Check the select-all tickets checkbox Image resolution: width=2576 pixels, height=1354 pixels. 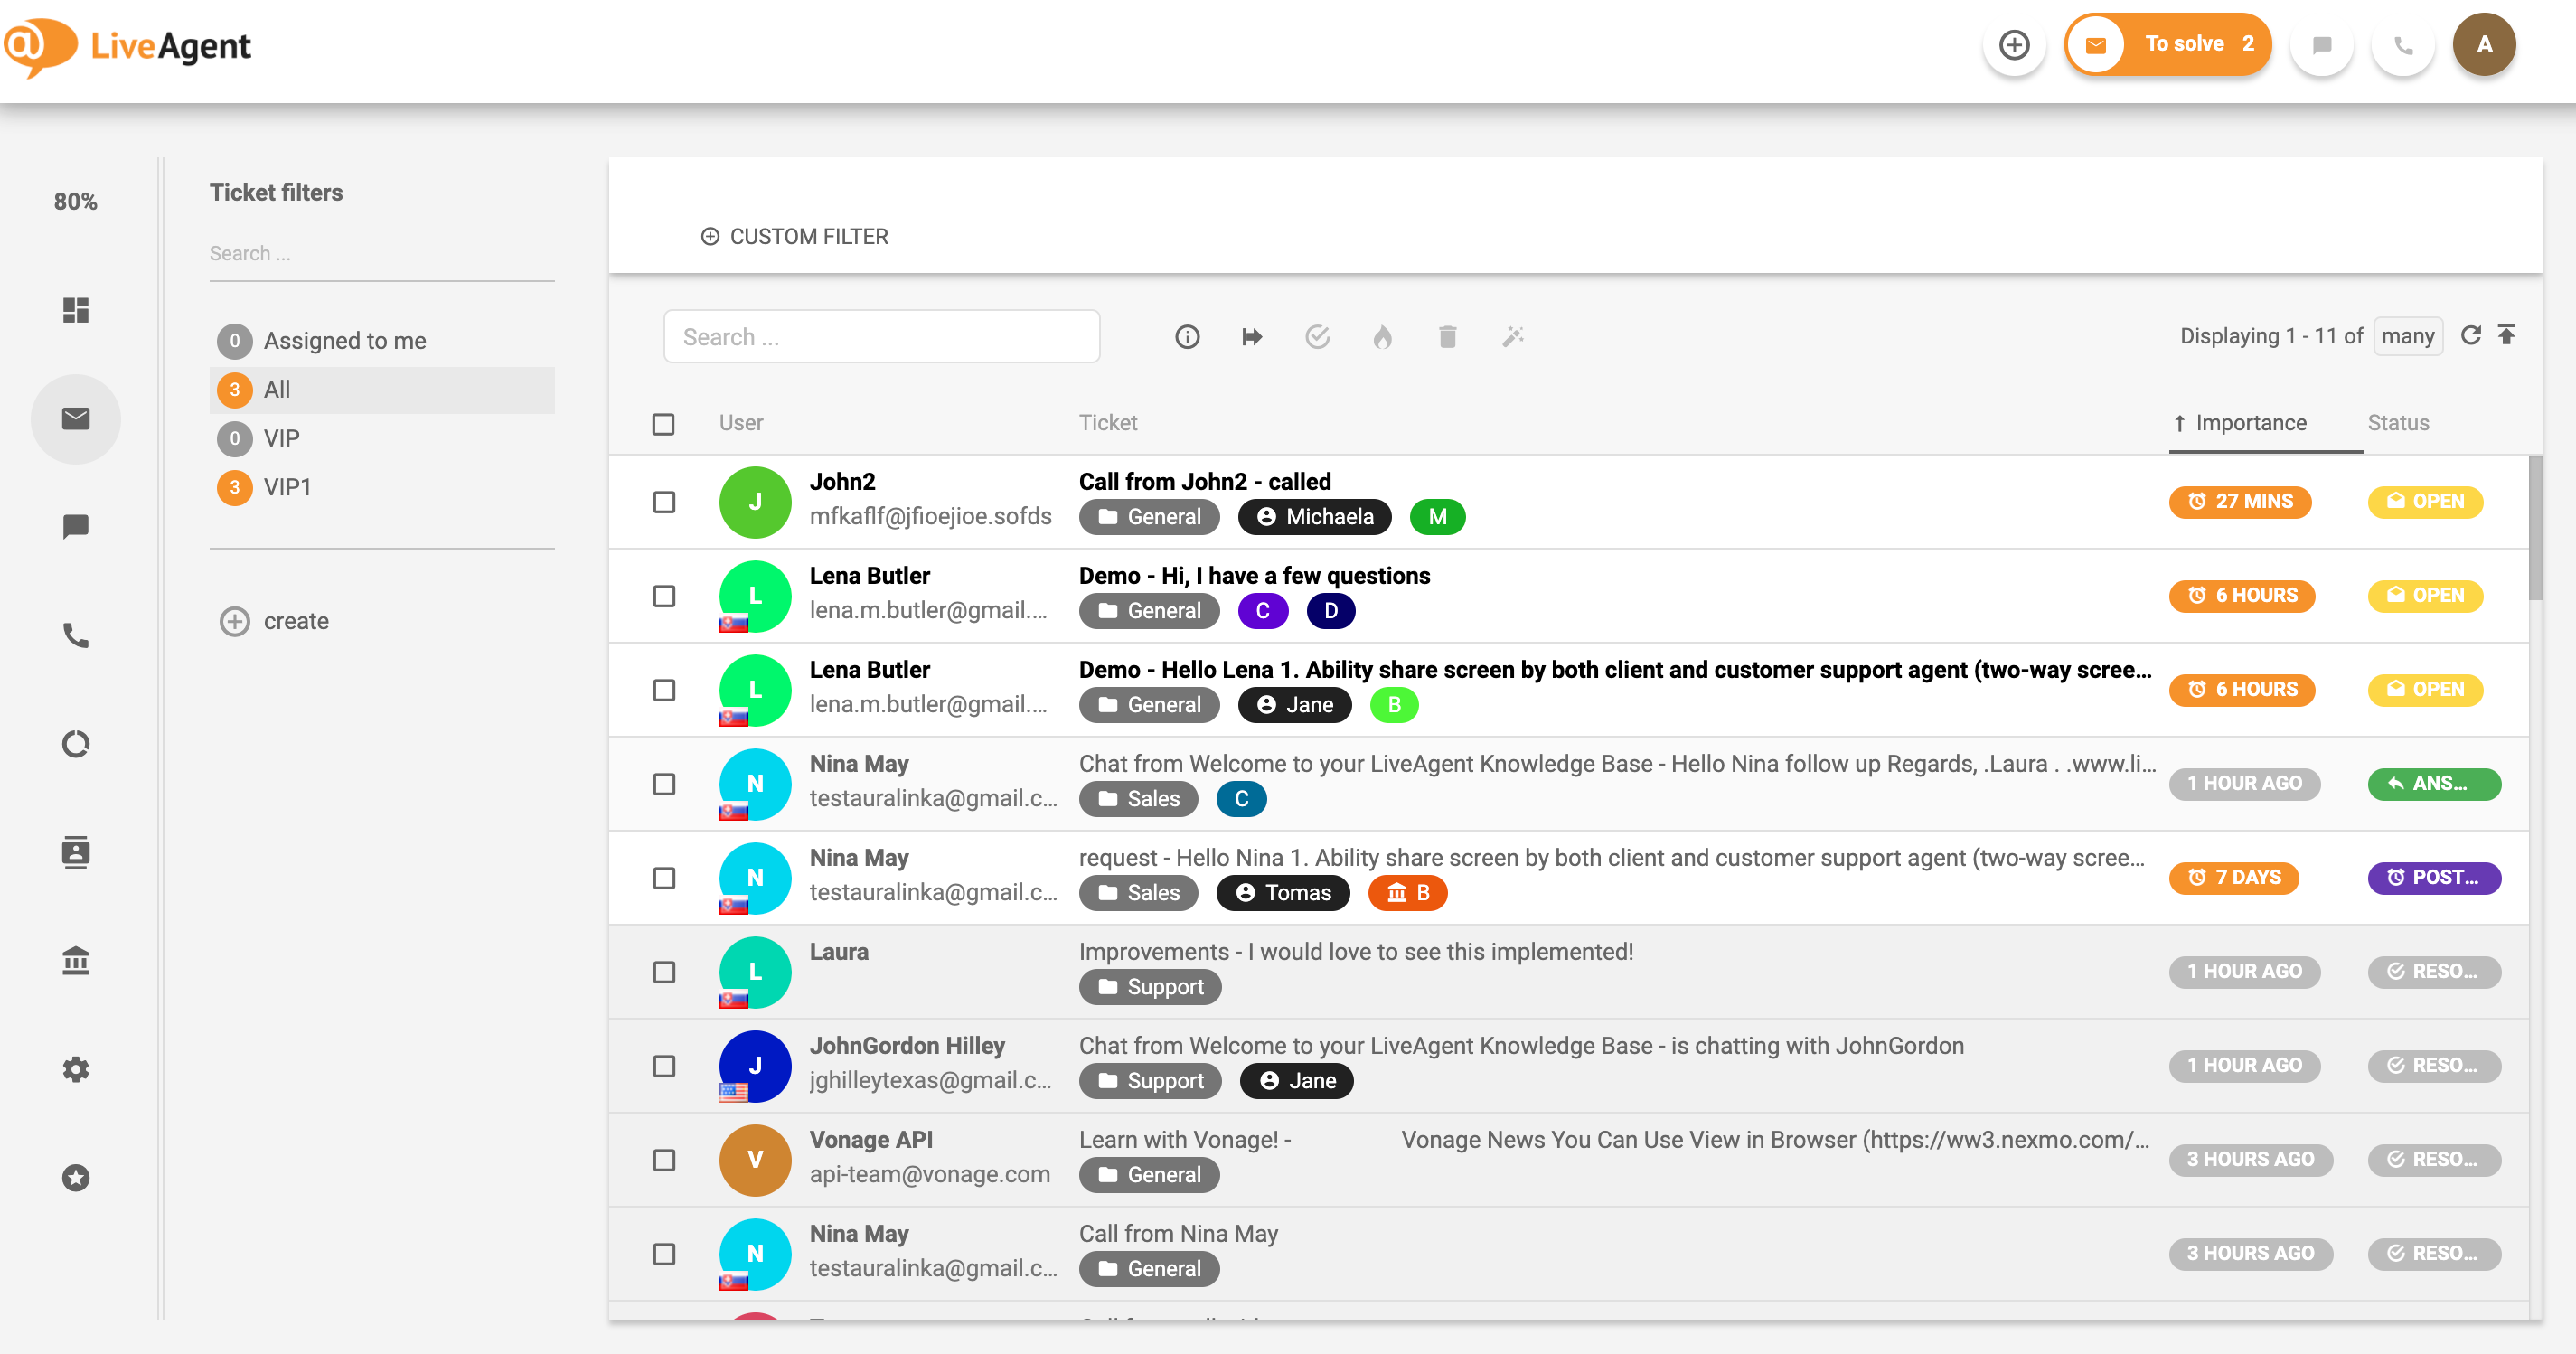[664, 424]
